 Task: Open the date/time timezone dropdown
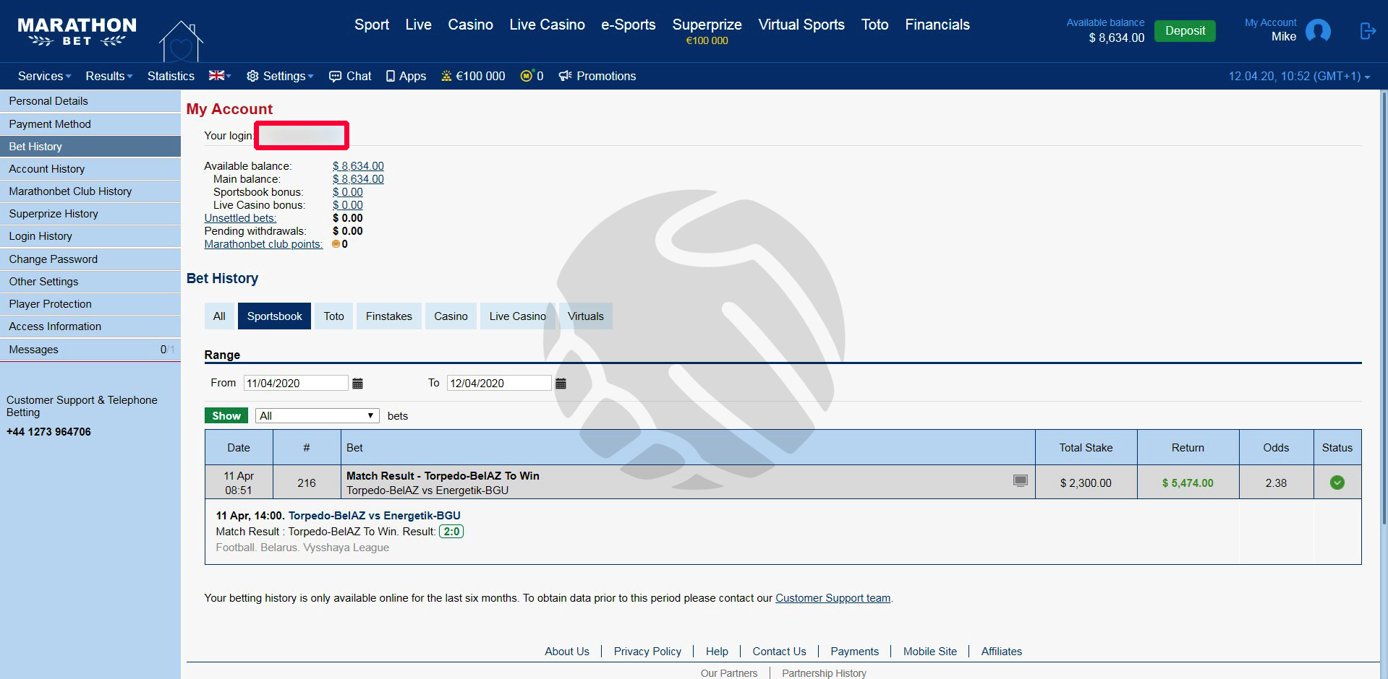coord(1299,76)
